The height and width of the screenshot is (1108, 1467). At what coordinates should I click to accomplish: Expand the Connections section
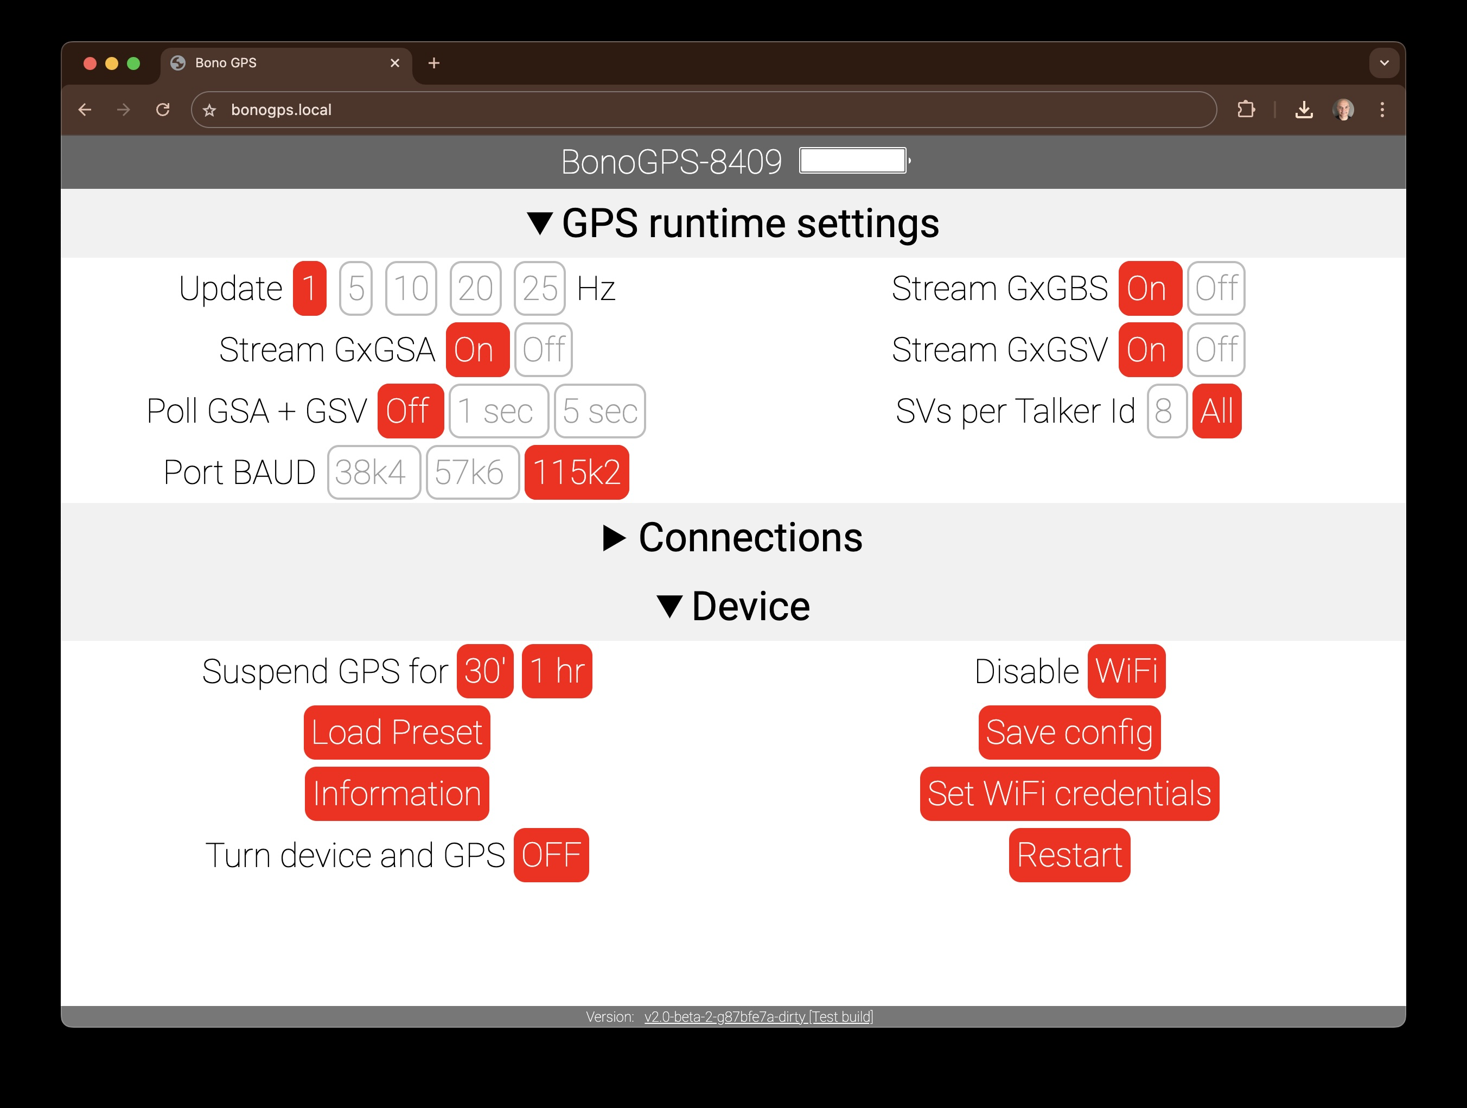733,537
